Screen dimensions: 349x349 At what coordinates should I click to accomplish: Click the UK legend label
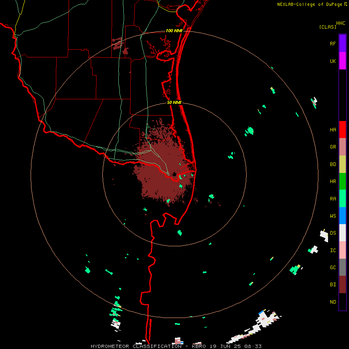[x=333, y=61]
